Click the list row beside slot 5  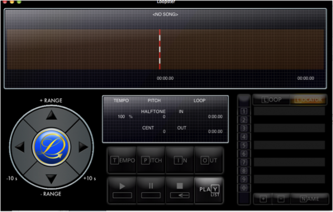289,145
